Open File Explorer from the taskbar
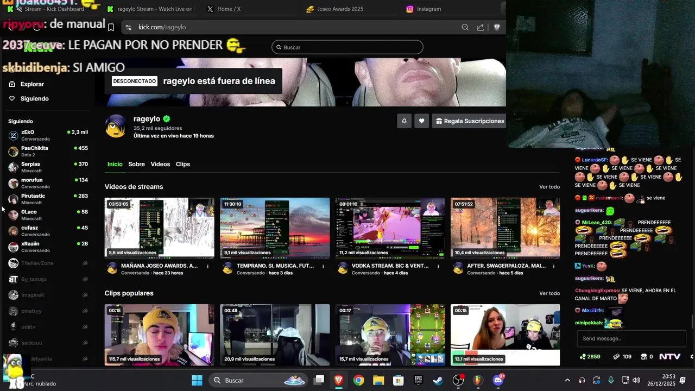 pyautogui.click(x=378, y=380)
